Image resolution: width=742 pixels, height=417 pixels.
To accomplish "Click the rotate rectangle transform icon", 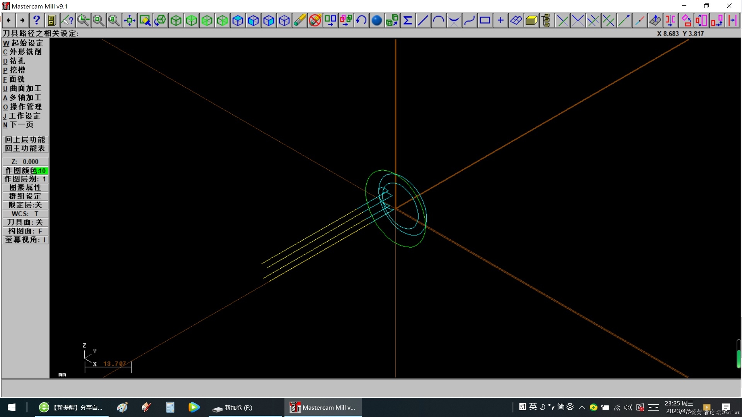I will pyautogui.click(x=686, y=20).
